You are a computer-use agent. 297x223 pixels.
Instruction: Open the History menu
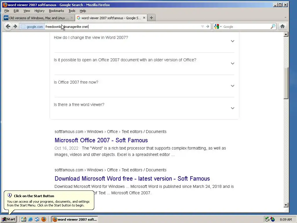39,11
